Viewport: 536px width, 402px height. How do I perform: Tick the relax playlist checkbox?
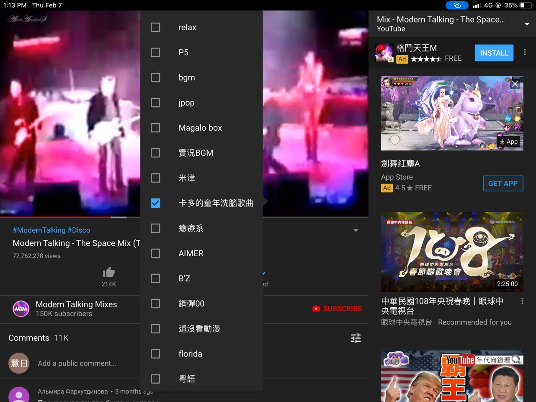(155, 27)
